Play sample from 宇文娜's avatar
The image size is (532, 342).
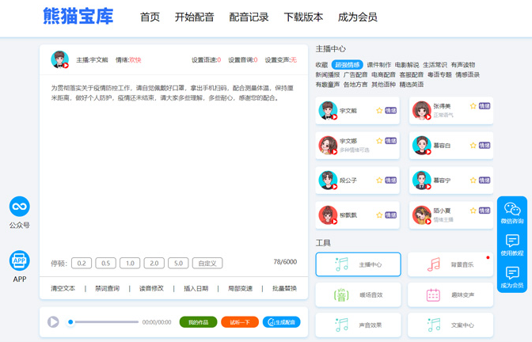[335, 152]
